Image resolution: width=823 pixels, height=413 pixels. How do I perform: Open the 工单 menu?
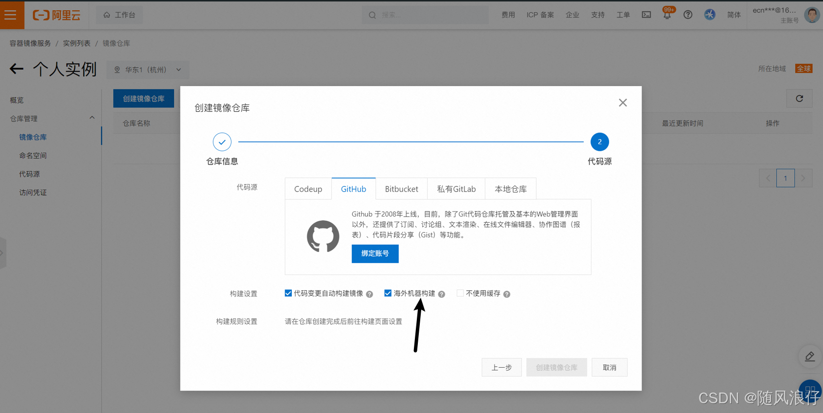click(623, 15)
